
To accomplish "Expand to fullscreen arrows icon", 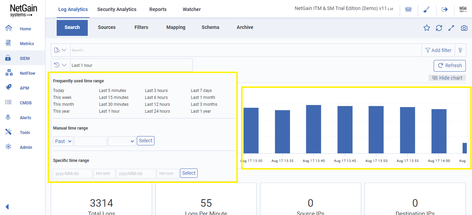I will [451, 28].
